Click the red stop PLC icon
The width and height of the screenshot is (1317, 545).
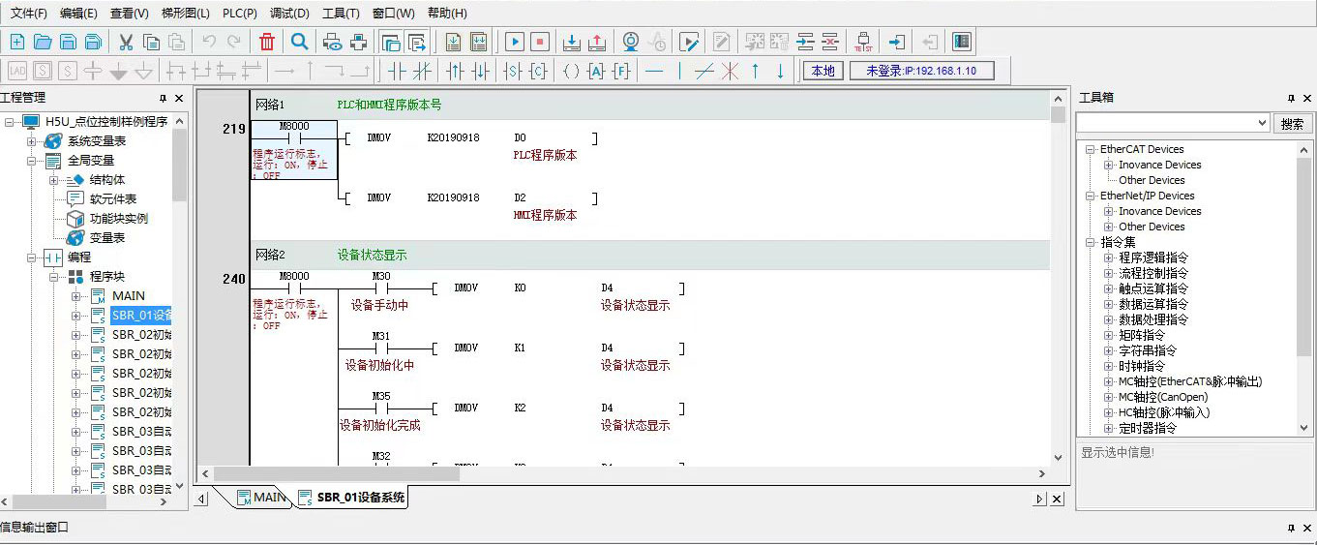(540, 42)
